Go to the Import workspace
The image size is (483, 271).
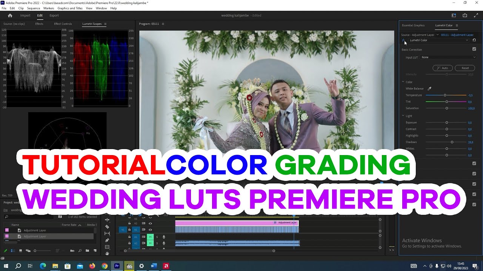(x=25, y=15)
